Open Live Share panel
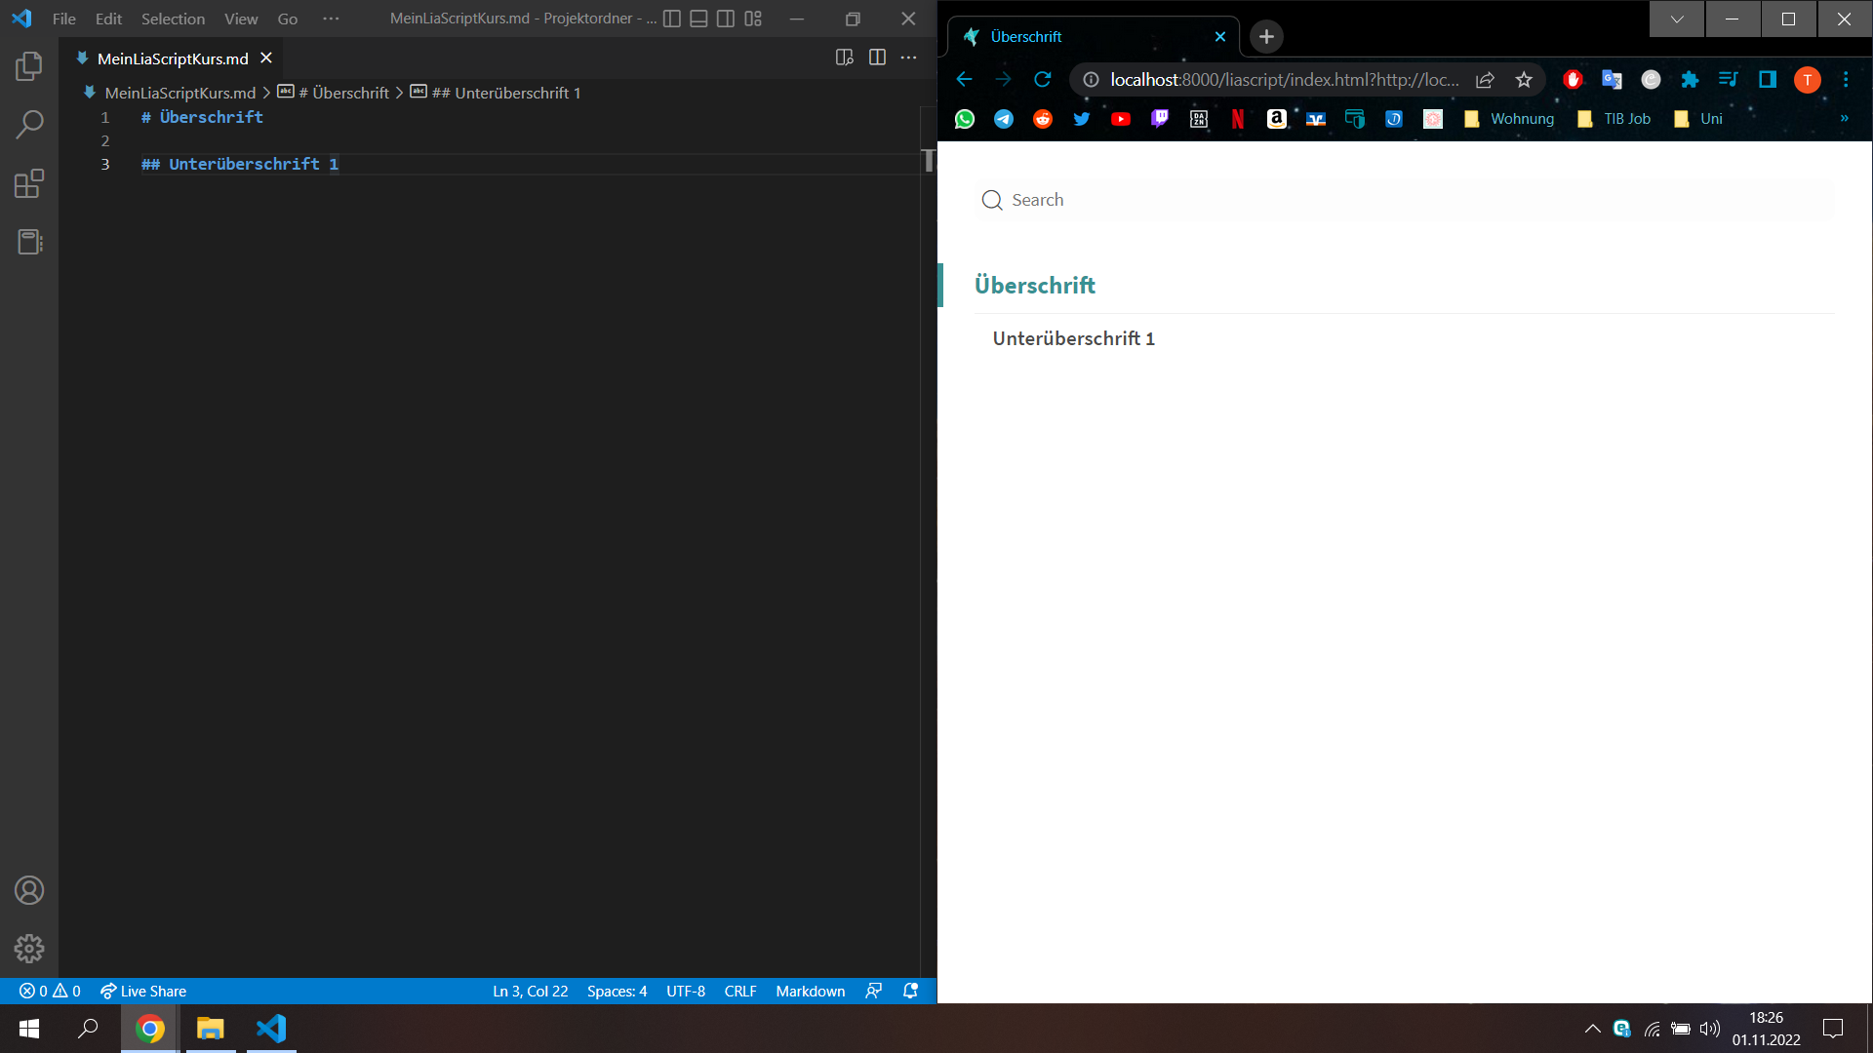 (142, 990)
